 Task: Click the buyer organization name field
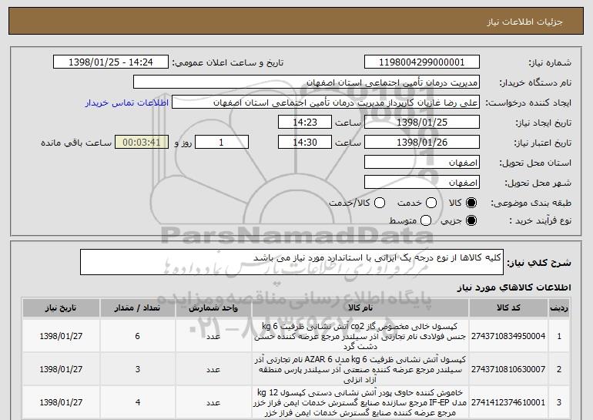(x=307, y=82)
